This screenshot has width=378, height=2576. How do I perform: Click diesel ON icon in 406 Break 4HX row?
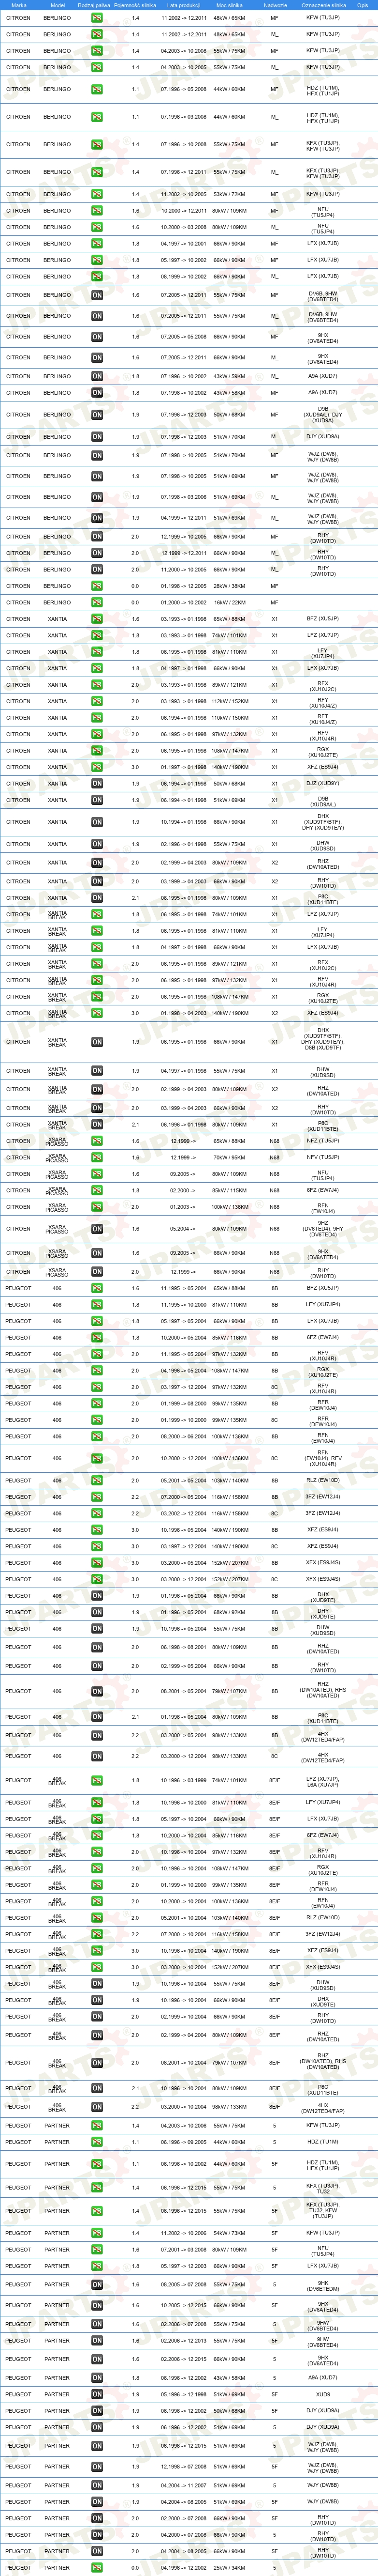tap(97, 2108)
